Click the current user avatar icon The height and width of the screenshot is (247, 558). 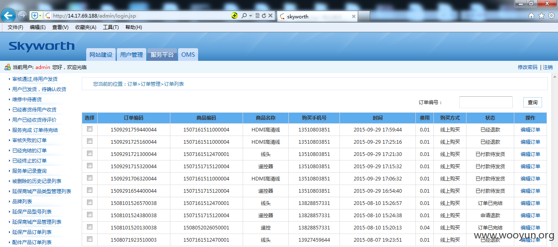tap(7, 67)
